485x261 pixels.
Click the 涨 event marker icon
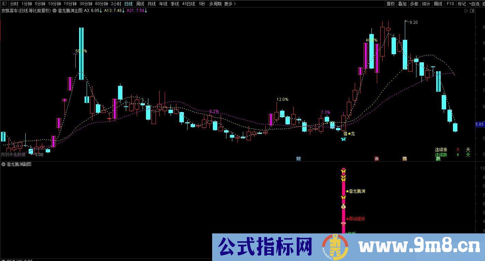[x=377, y=158]
